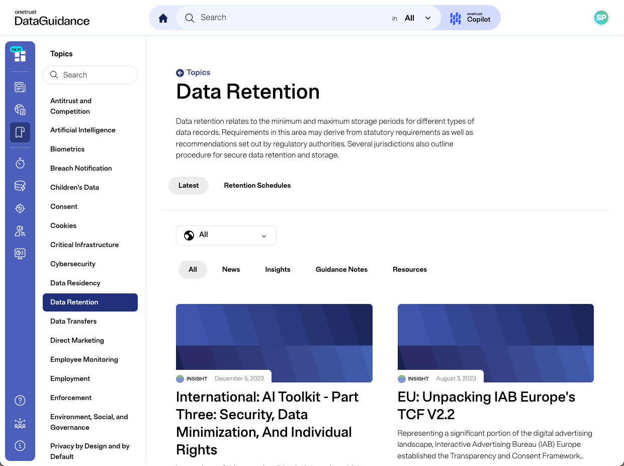The image size is (624, 466).
Task: Open the Help question-mark icon
Action: [x=20, y=400]
